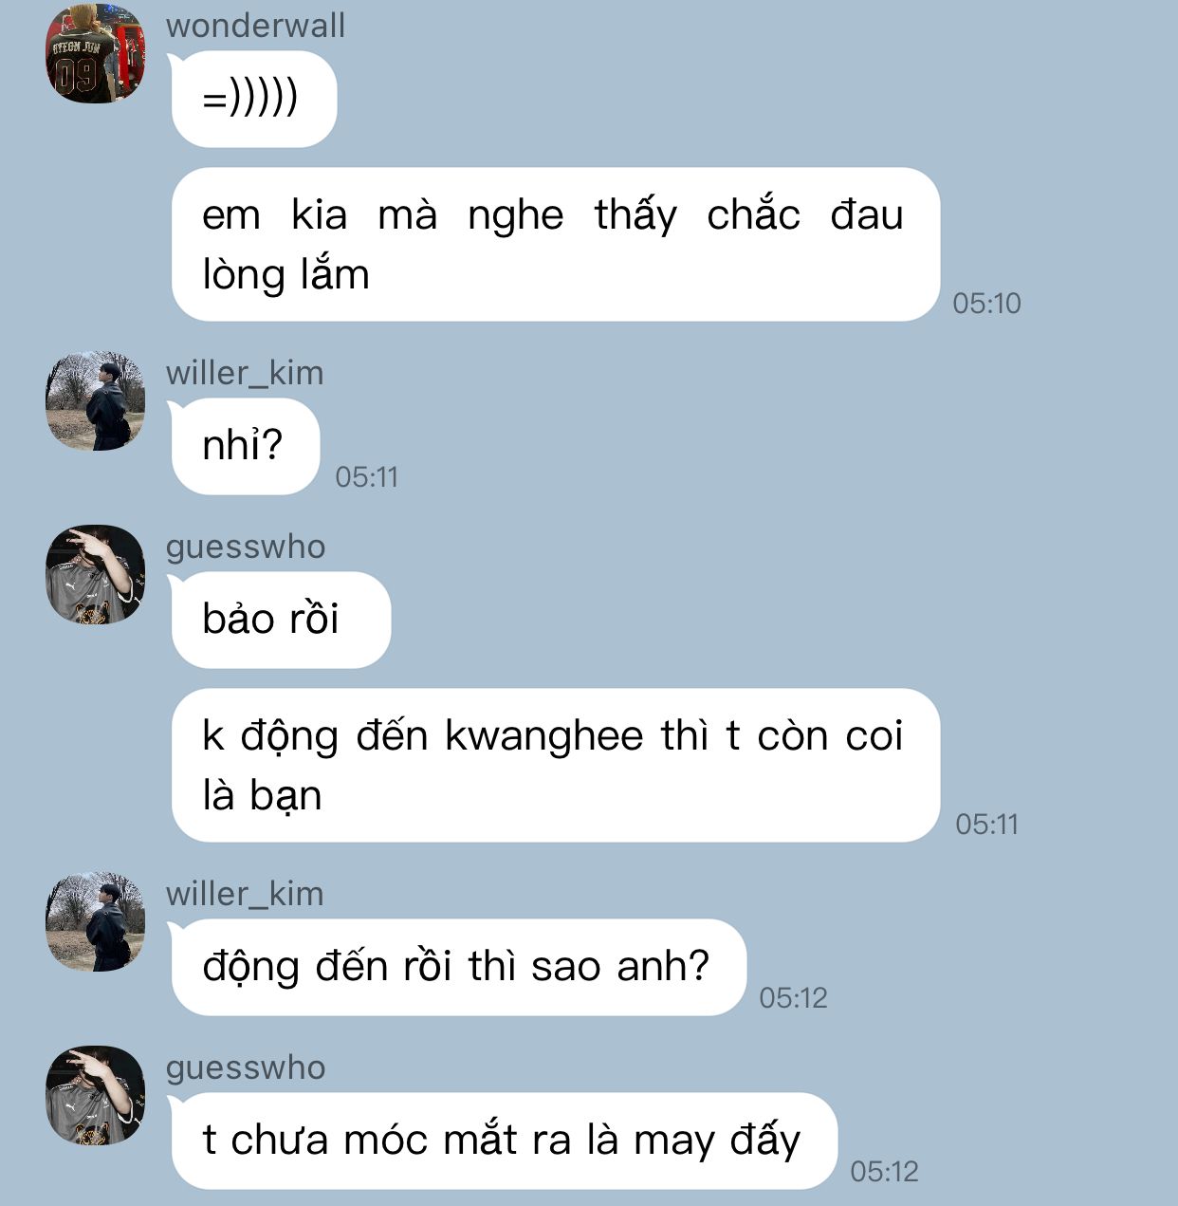Open willer_kim avatar near "động đến rồi" message
Image resolution: width=1178 pixels, height=1206 pixels.
click(x=95, y=921)
